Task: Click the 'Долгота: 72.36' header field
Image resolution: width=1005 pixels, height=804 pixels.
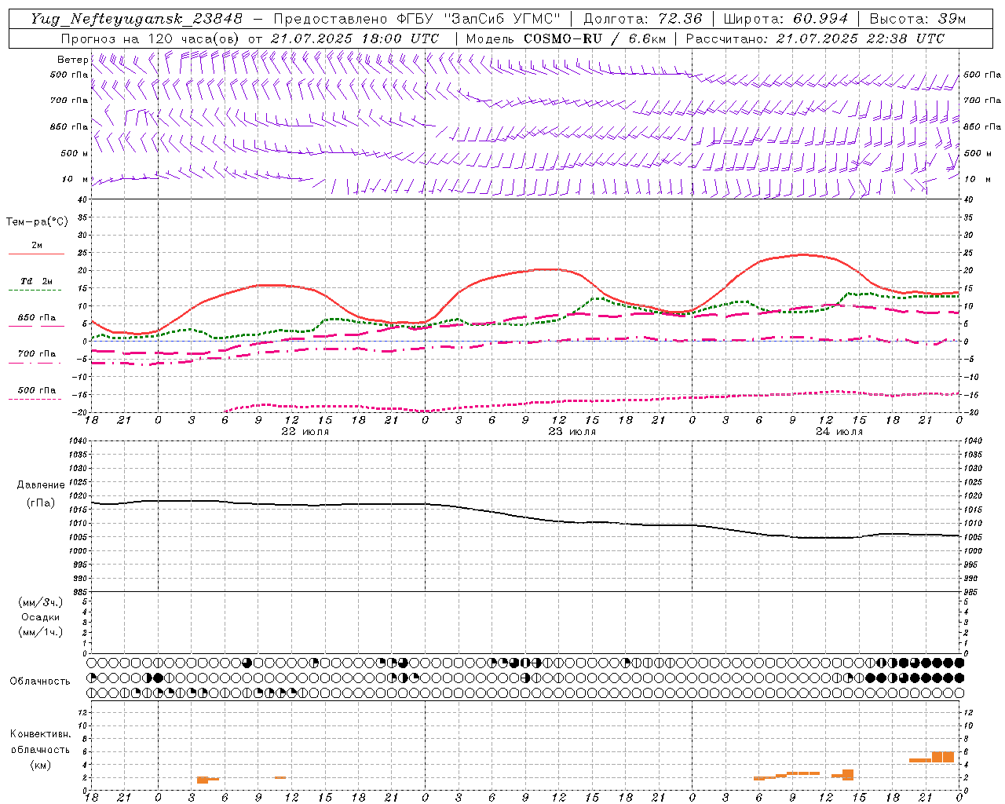Action: pyautogui.click(x=642, y=19)
